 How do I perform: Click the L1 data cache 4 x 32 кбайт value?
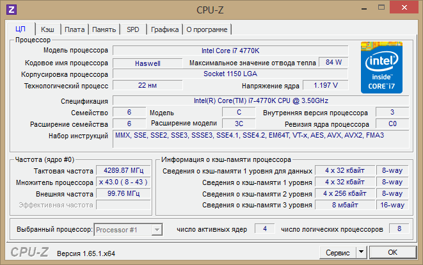345,170
